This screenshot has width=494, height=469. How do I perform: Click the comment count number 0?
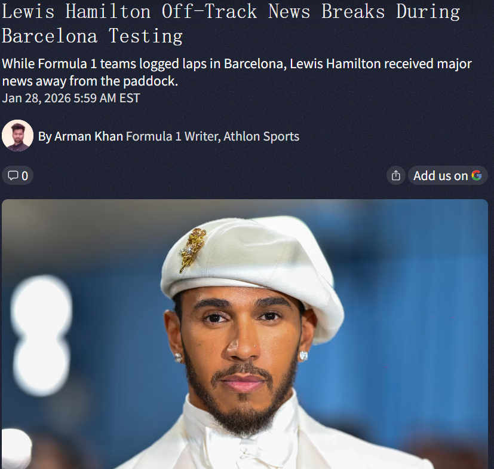pyautogui.click(x=25, y=176)
